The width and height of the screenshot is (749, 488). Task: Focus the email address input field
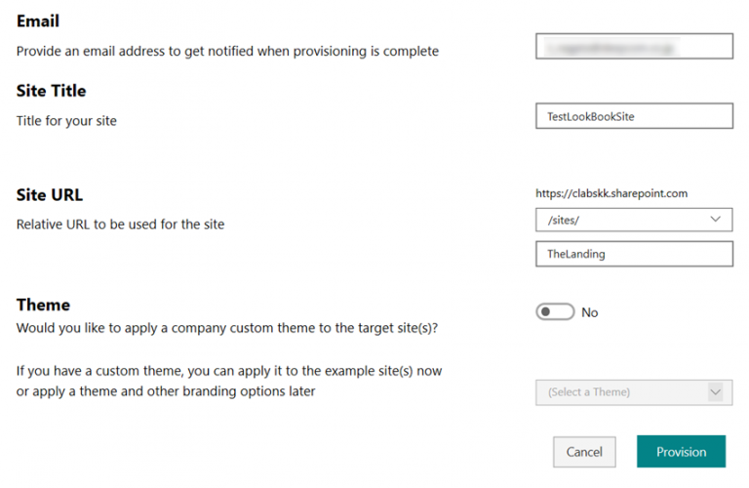coord(634,47)
